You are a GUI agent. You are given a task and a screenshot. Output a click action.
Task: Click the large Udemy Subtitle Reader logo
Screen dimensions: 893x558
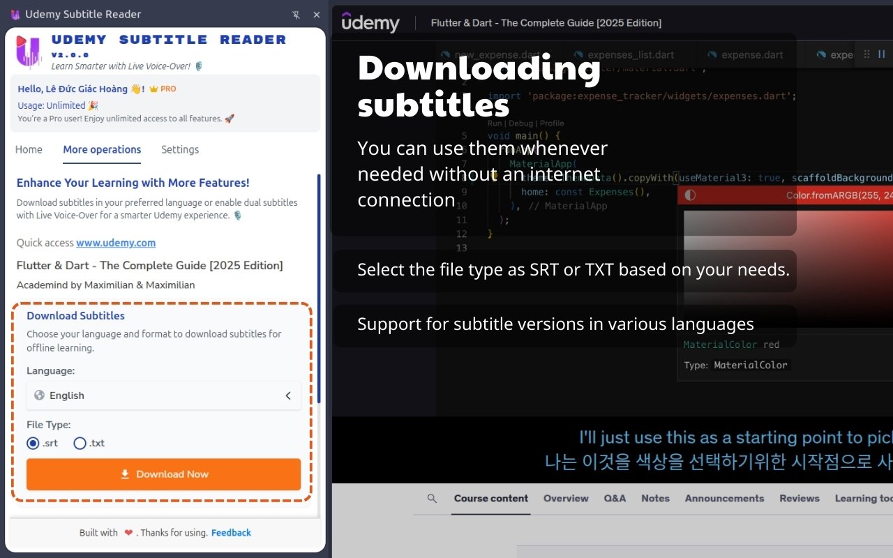click(29, 52)
